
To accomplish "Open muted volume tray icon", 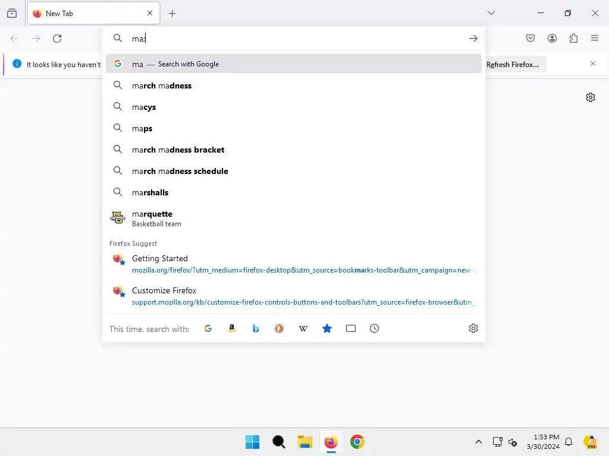I will (x=513, y=442).
